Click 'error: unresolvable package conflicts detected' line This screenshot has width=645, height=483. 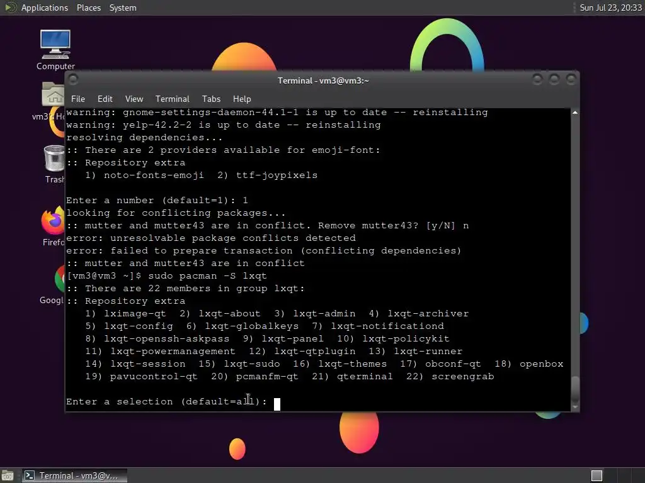(211, 238)
